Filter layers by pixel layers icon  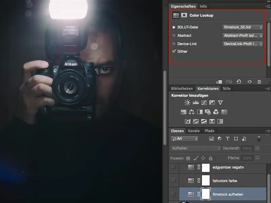[211, 138]
